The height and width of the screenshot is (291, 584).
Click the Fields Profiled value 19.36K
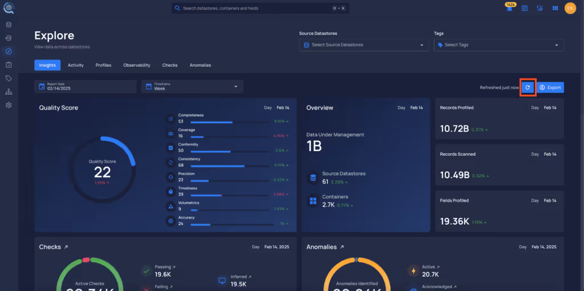(x=455, y=222)
